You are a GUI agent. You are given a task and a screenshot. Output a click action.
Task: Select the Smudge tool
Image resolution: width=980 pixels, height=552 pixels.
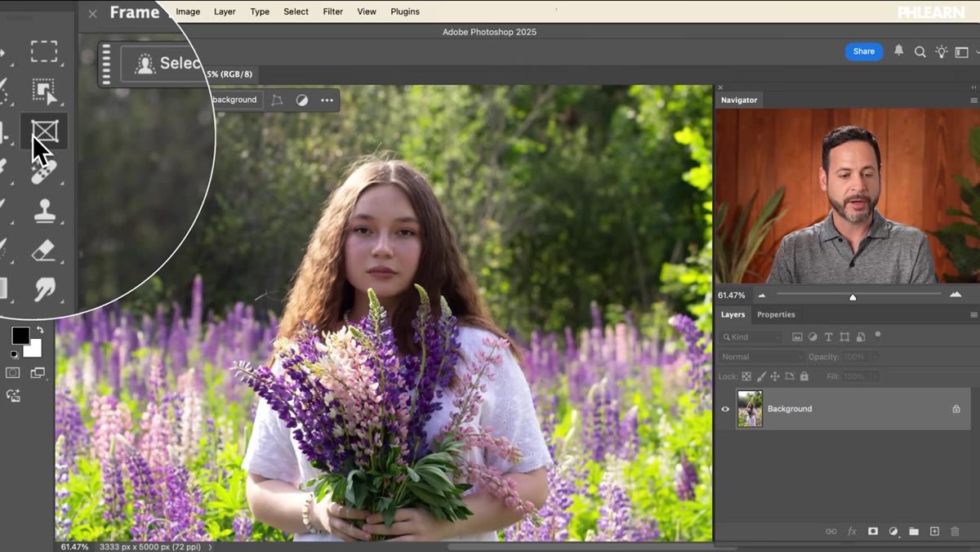(x=44, y=289)
